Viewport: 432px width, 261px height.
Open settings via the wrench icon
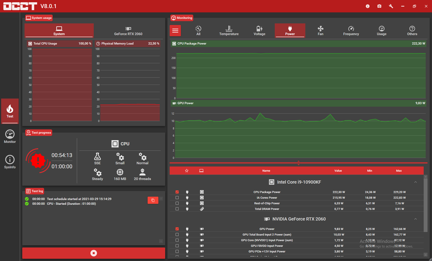coord(391,6)
